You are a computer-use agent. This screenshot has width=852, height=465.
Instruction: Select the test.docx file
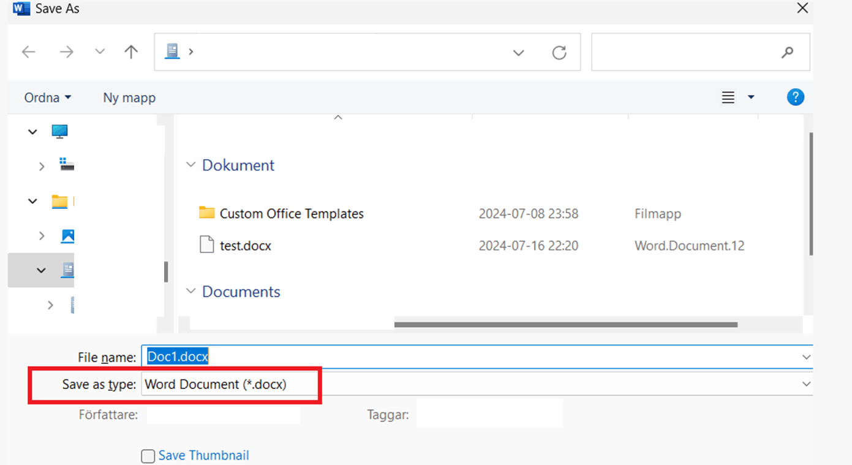point(245,245)
